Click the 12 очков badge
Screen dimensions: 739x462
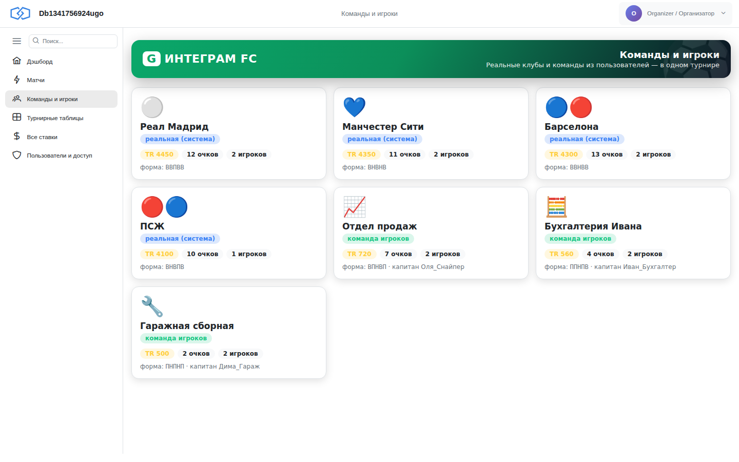point(202,155)
